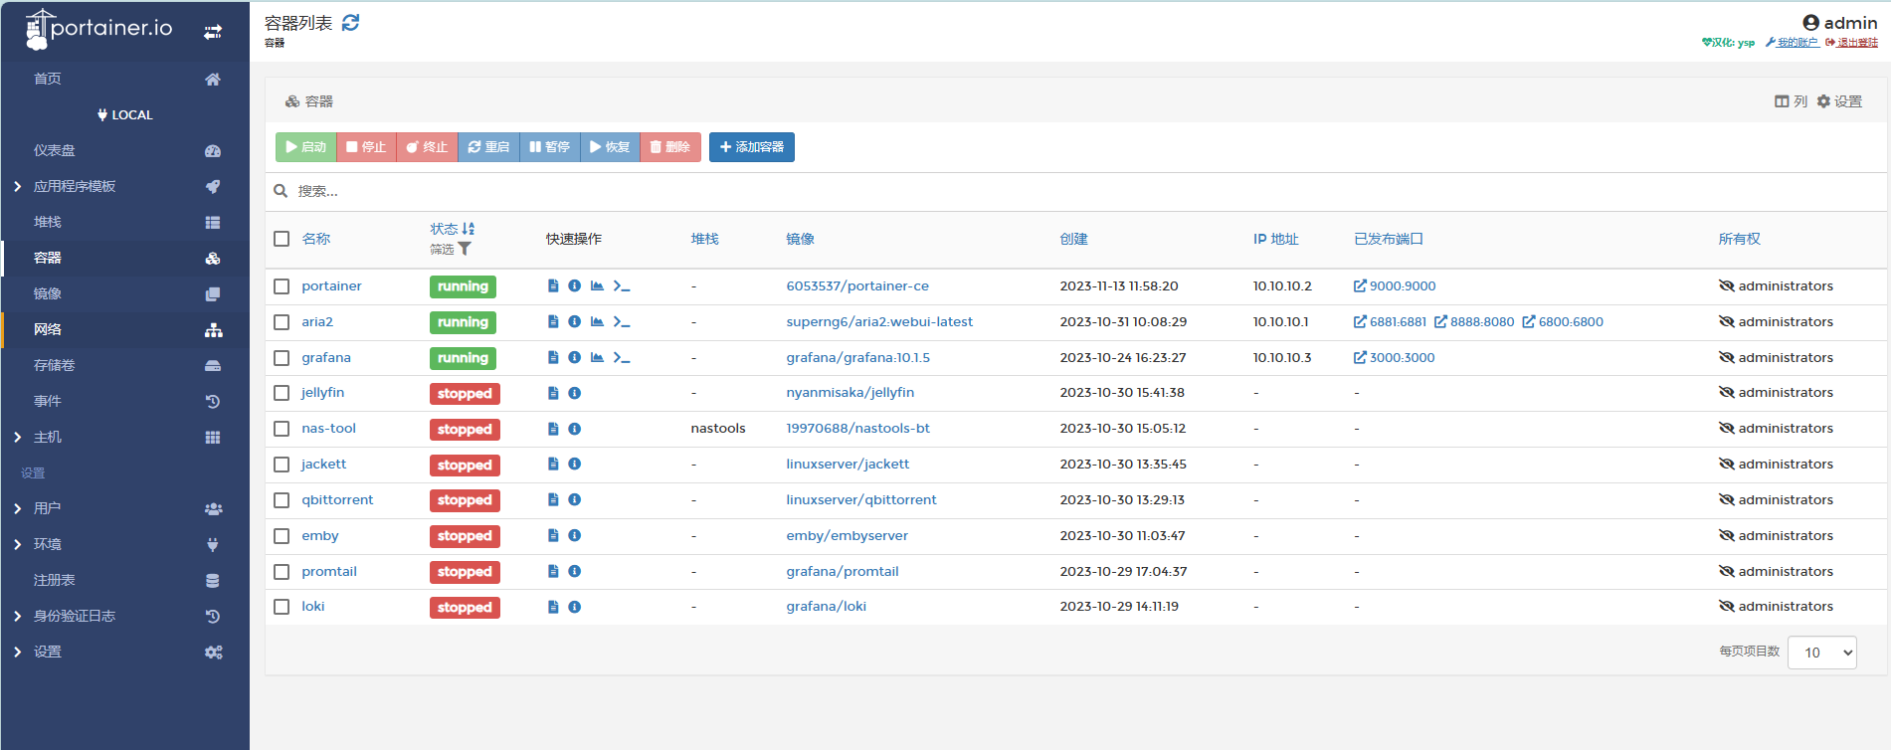
Task: Open the nastools stack cell
Action: [x=717, y=429]
